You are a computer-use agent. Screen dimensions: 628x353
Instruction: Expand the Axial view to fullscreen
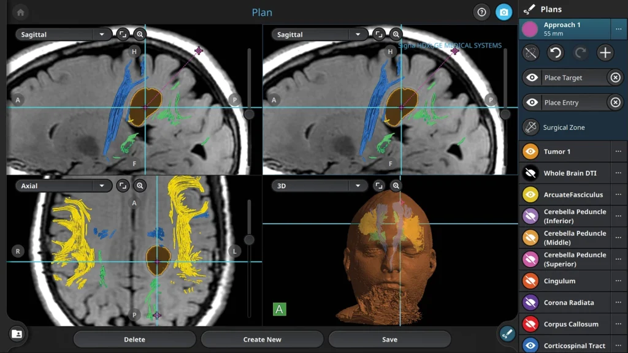[x=123, y=186]
